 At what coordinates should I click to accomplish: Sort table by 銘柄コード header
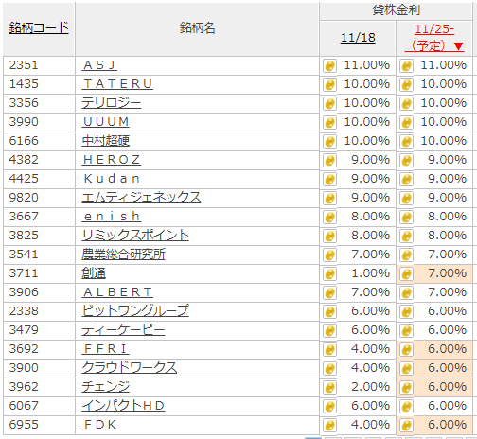coord(39,28)
